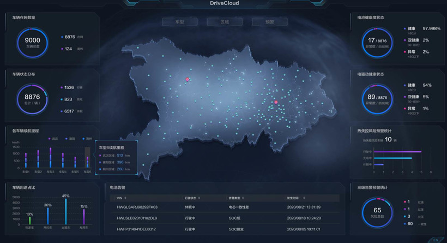
Task: Click the timestamp 2020/08/05 10:11:01
Action: (x=304, y=229)
